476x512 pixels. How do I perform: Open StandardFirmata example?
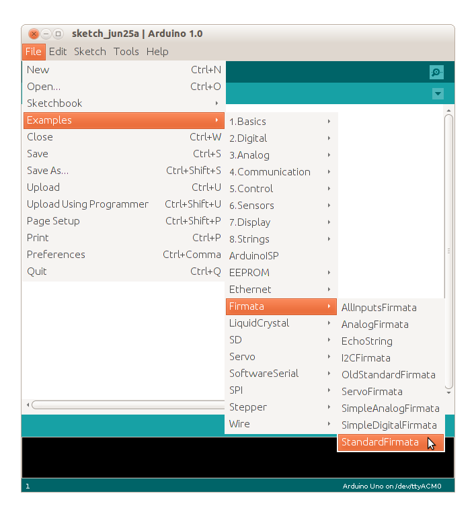tap(391, 442)
